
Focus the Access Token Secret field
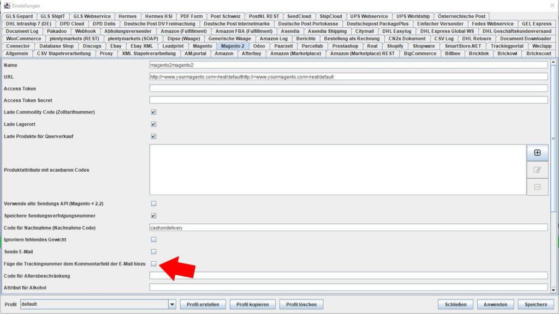click(349, 100)
